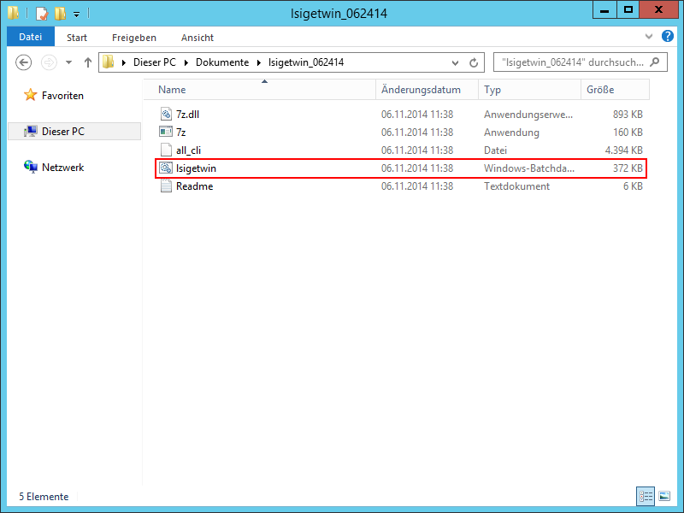This screenshot has width=684, height=513.
Task: Sort files by Änderungsdatum column
Action: coord(427,90)
